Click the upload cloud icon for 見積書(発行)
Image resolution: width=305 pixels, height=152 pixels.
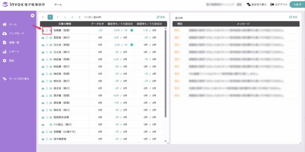(x=43, y=38)
